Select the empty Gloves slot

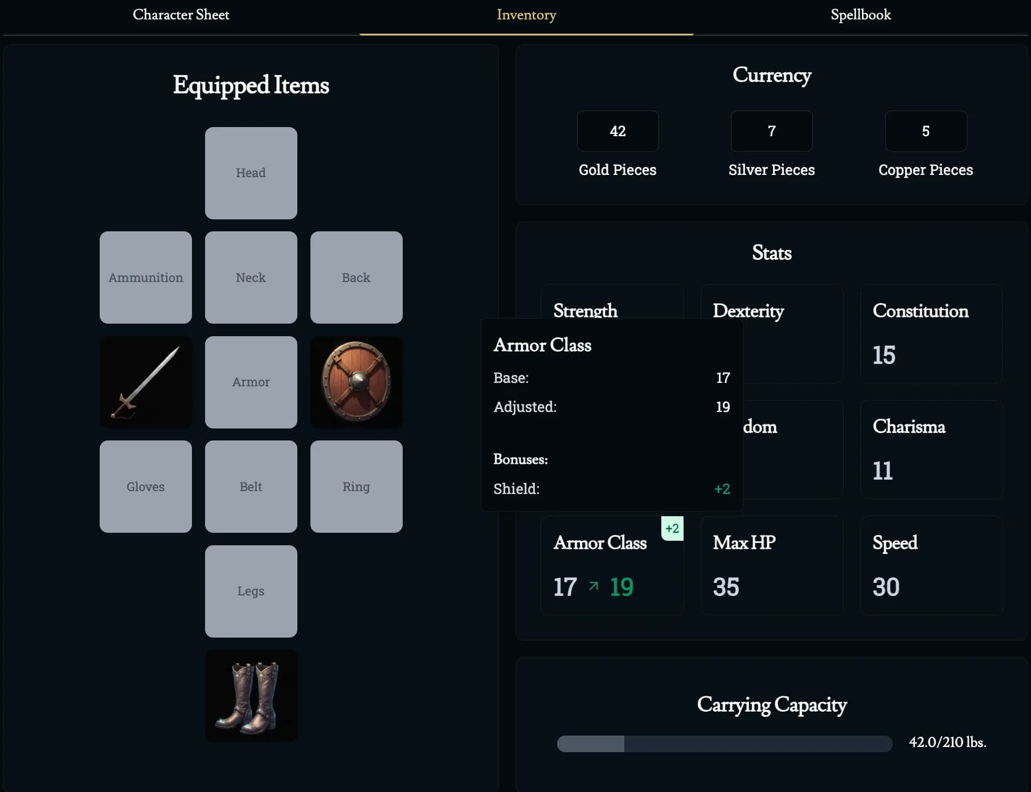click(x=146, y=487)
